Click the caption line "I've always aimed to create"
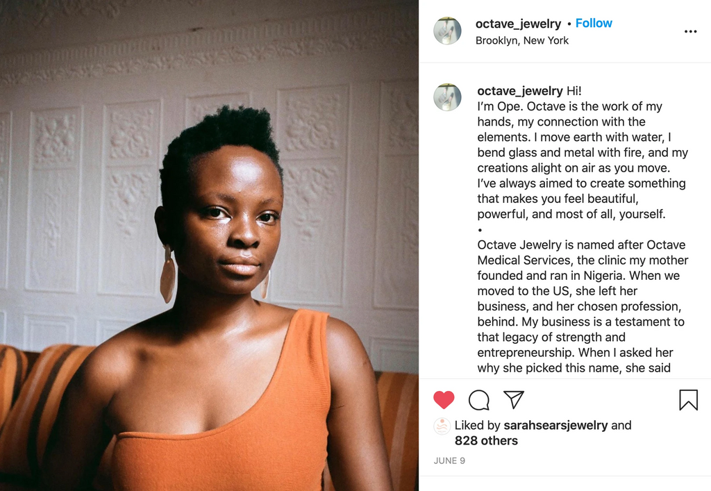This screenshot has height=491, width=711. click(x=581, y=183)
